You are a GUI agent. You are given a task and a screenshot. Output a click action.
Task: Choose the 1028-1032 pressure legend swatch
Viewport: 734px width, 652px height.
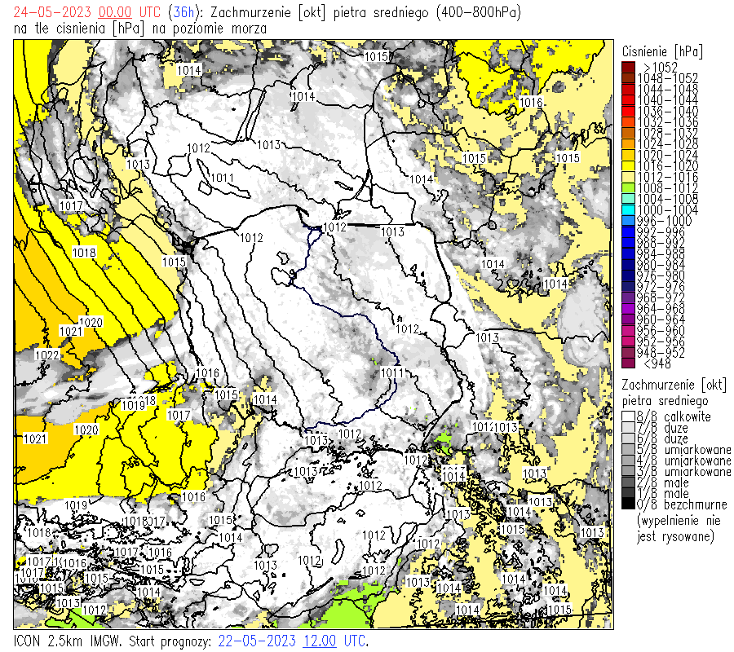pos(628,133)
